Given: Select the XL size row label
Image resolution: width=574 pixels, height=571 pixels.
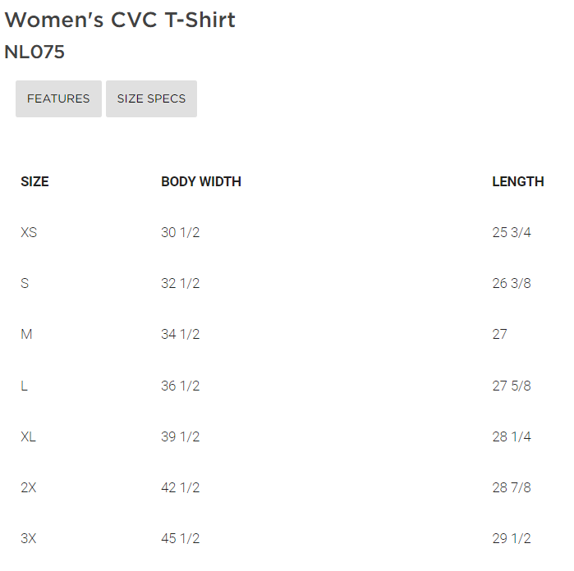Looking at the screenshot, I should point(29,436).
